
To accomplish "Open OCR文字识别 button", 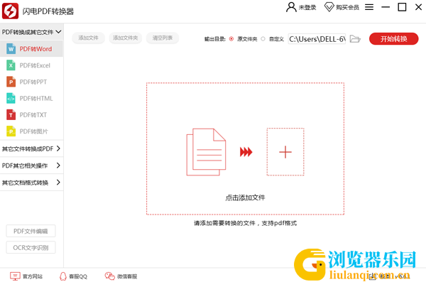I will [x=31, y=247].
